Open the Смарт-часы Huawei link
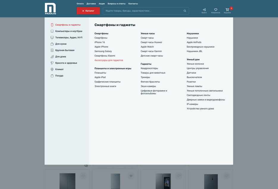The image size is (278, 189). coord(151,42)
